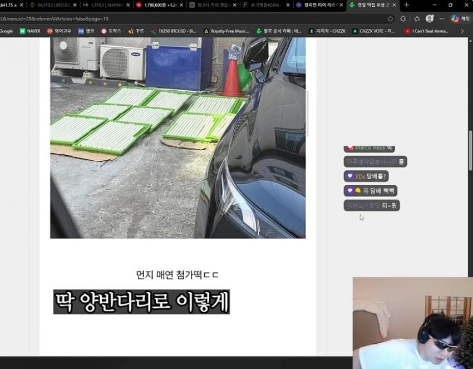Open the Copilot chat button
The height and width of the screenshot is (369, 473).
coord(461,19)
